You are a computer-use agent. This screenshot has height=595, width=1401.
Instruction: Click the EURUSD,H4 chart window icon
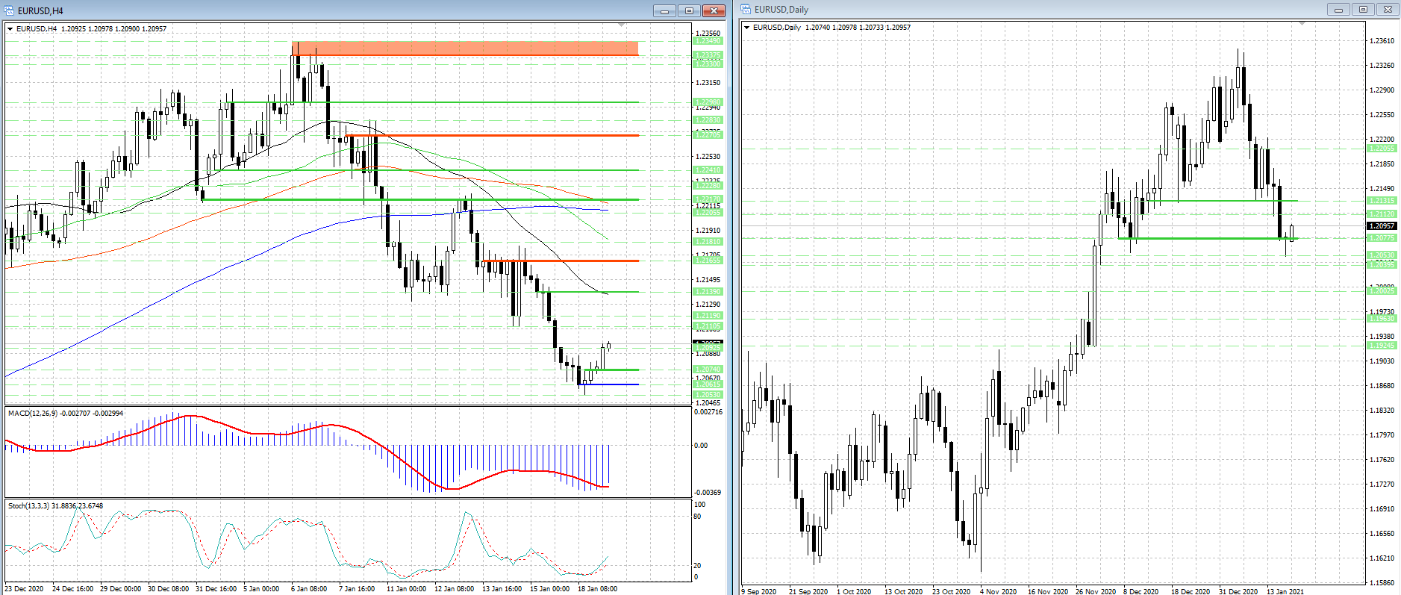pyautogui.click(x=10, y=10)
